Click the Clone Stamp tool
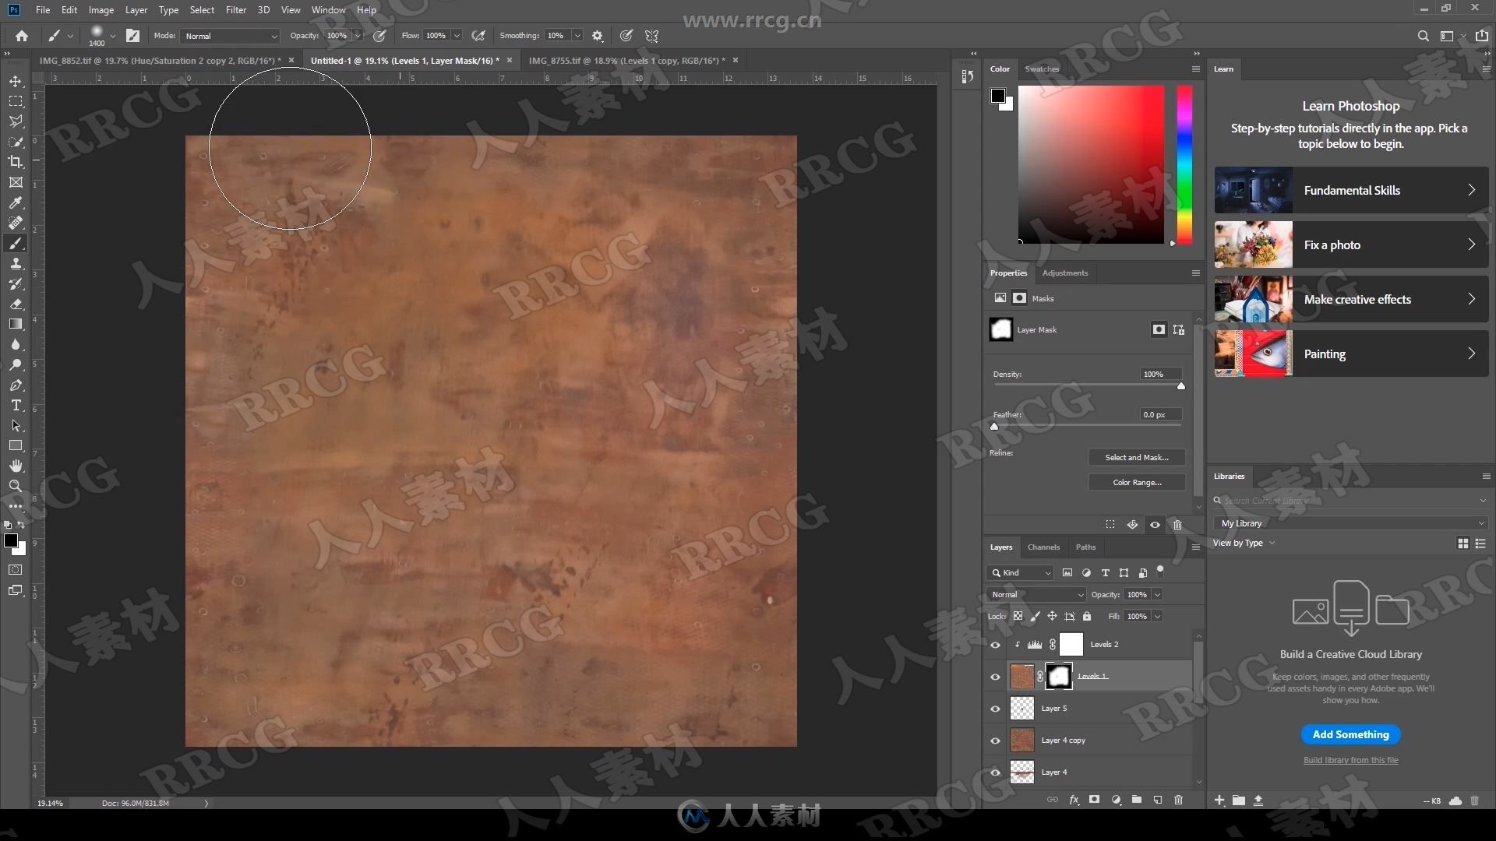This screenshot has height=841, width=1496. click(16, 263)
